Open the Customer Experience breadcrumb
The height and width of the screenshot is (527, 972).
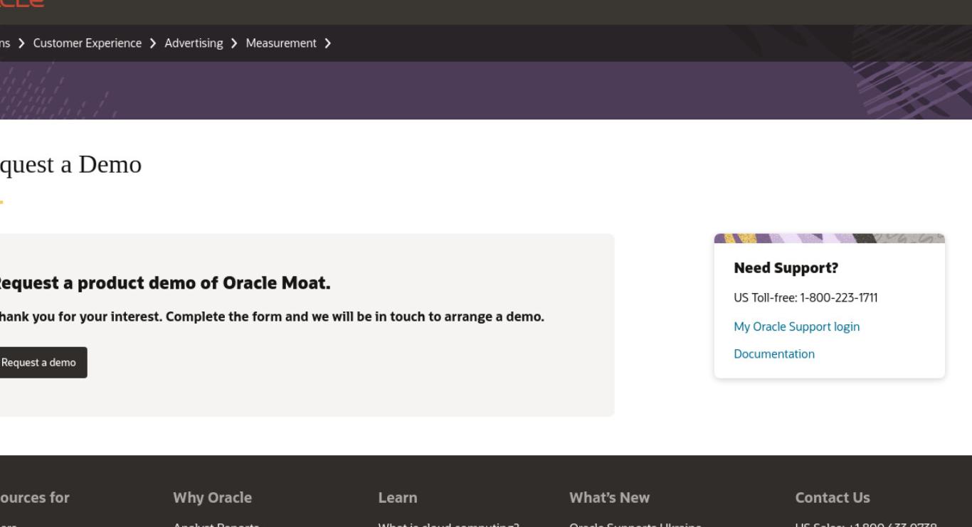coord(87,43)
